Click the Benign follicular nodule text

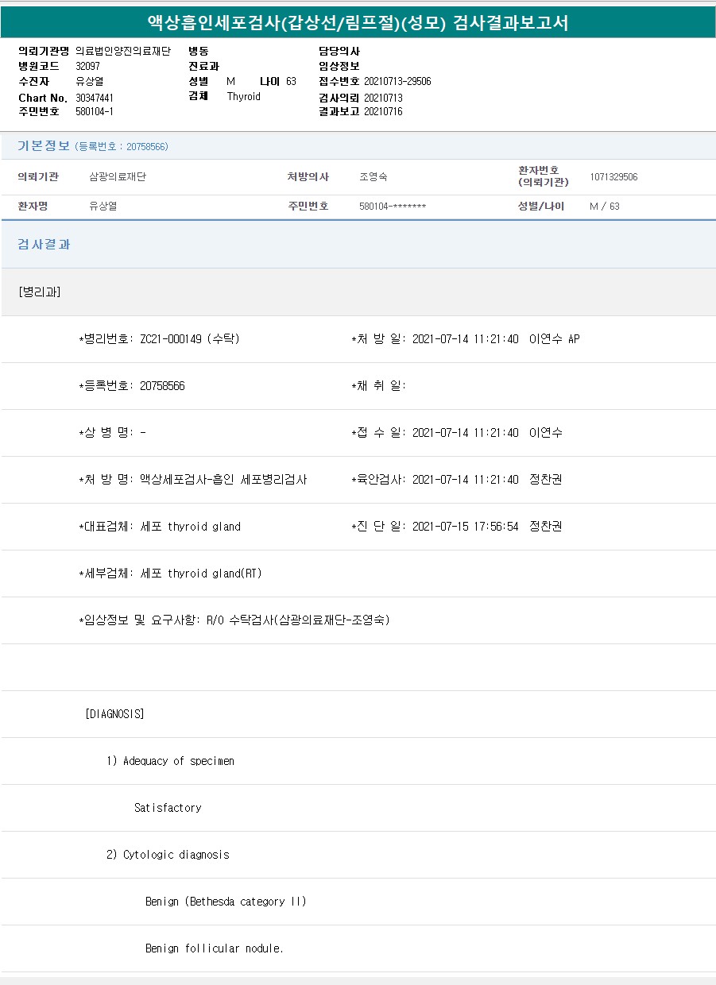[x=215, y=948]
